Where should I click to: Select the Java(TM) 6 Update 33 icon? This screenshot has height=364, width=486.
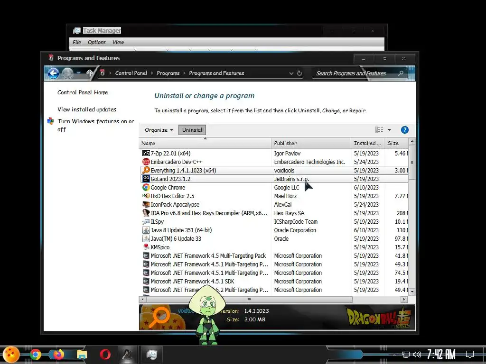(146, 239)
